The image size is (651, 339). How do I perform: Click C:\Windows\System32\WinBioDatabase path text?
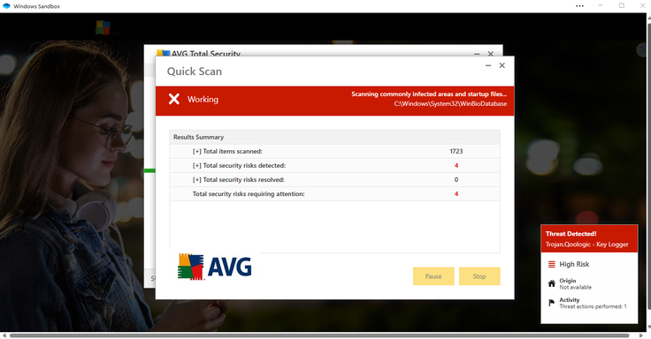[x=450, y=103]
